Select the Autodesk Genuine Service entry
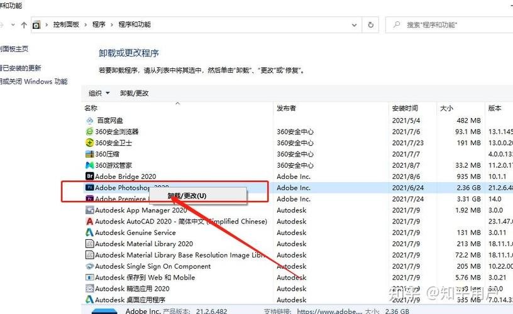The image size is (513, 314). [x=135, y=232]
